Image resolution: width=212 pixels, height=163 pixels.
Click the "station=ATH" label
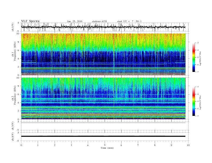(x=99, y=21)
